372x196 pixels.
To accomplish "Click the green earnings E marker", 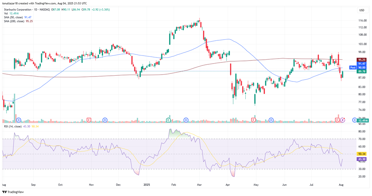I will click(x=168, y=120).
